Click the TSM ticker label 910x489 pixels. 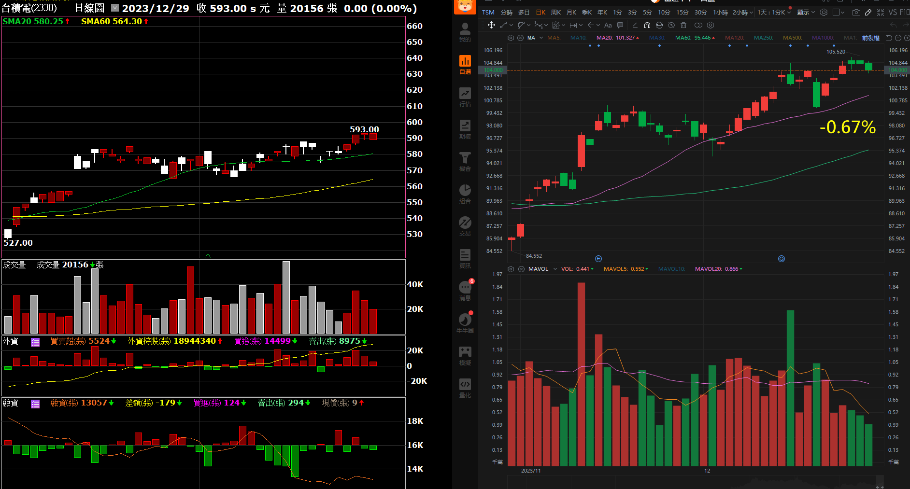click(488, 13)
